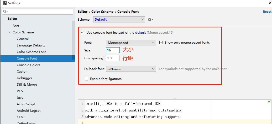The height and width of the screenshot is (124, 272).
Task: Select ActionScript tree item
Action: point(26,104)
